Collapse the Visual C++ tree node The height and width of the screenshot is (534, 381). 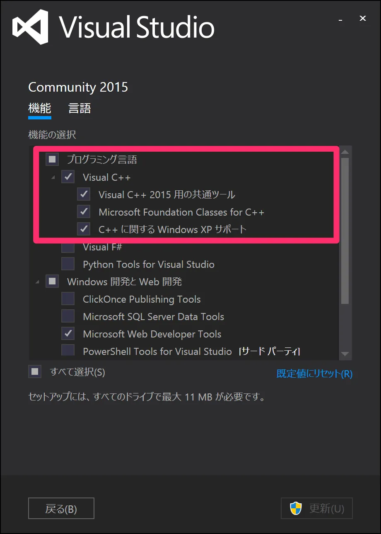53,177
